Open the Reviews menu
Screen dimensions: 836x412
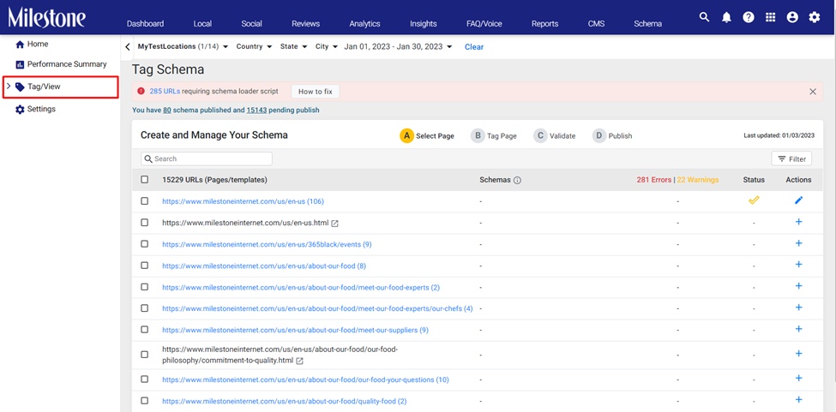point(305,23)
